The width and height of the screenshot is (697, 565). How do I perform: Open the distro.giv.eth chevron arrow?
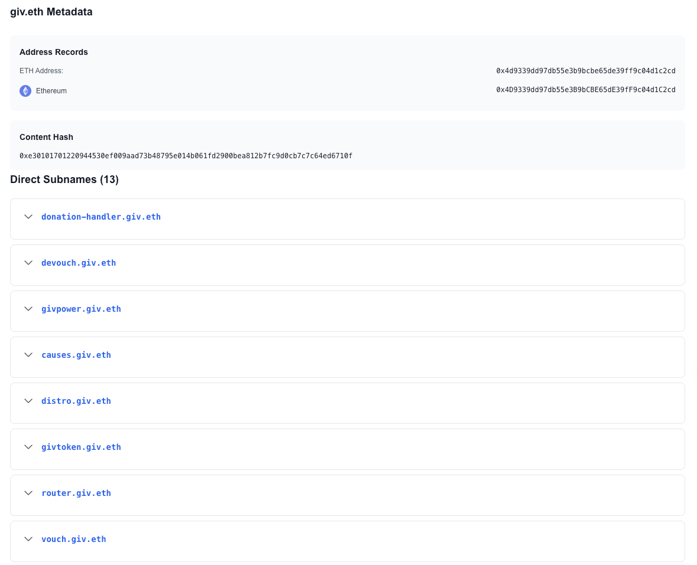tap(28, 401)
